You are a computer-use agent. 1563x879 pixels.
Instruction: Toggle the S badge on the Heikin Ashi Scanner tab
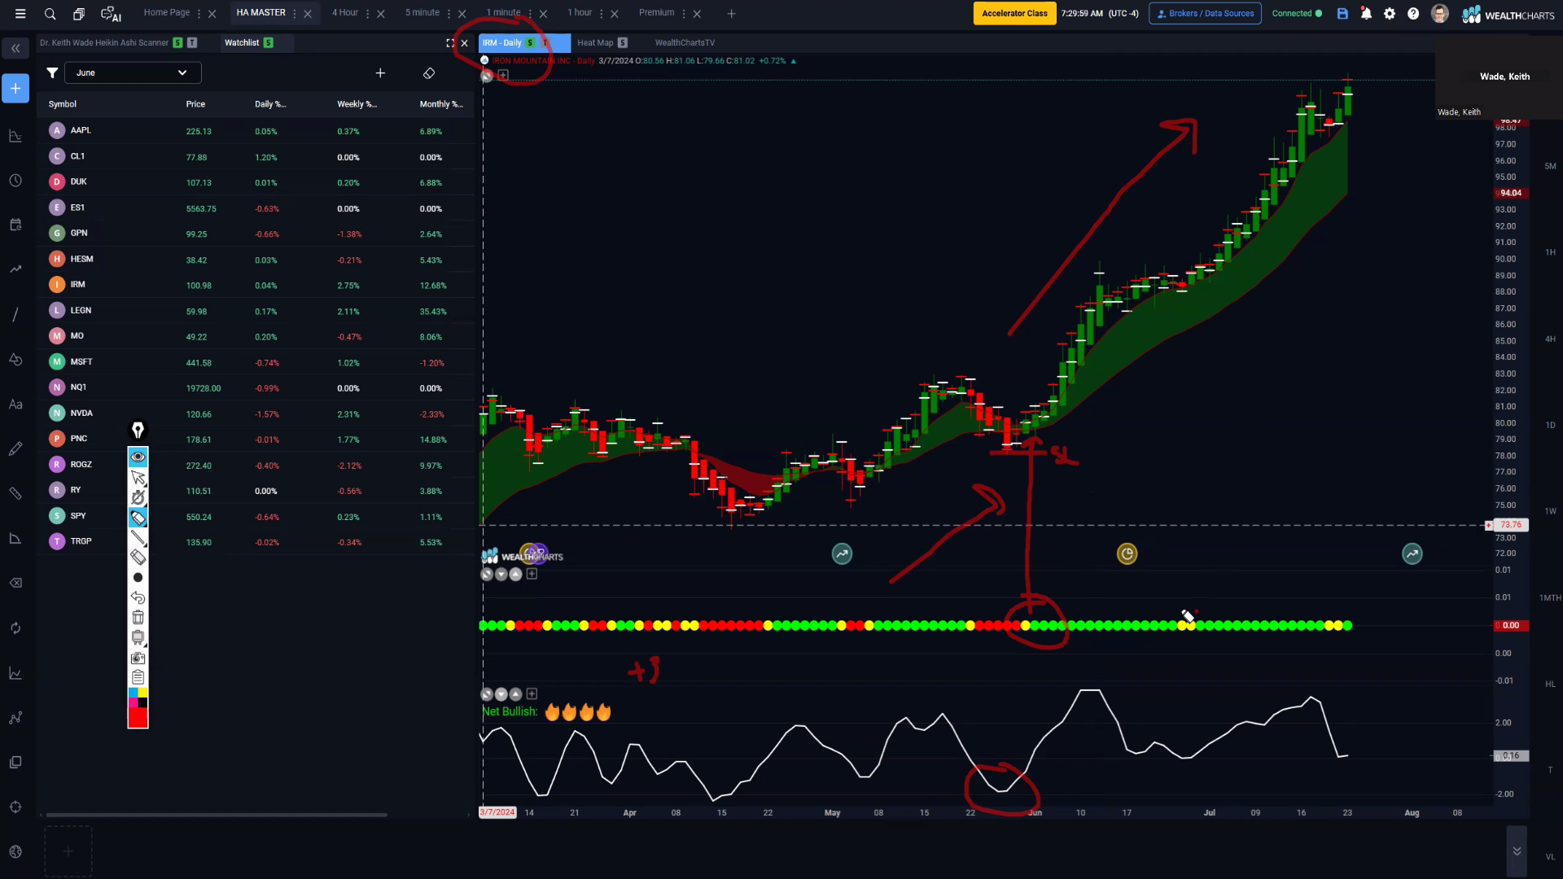(x=177, y=43)
